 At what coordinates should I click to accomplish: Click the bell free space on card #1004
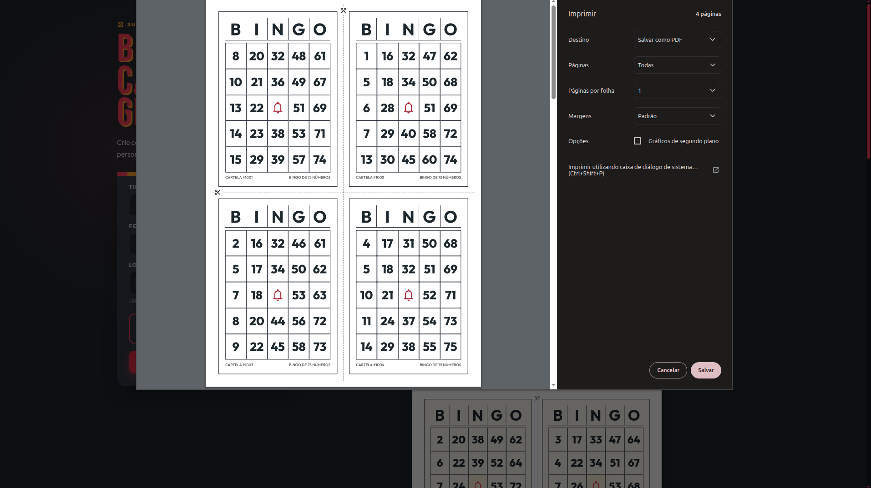click(x=409, y=295)
